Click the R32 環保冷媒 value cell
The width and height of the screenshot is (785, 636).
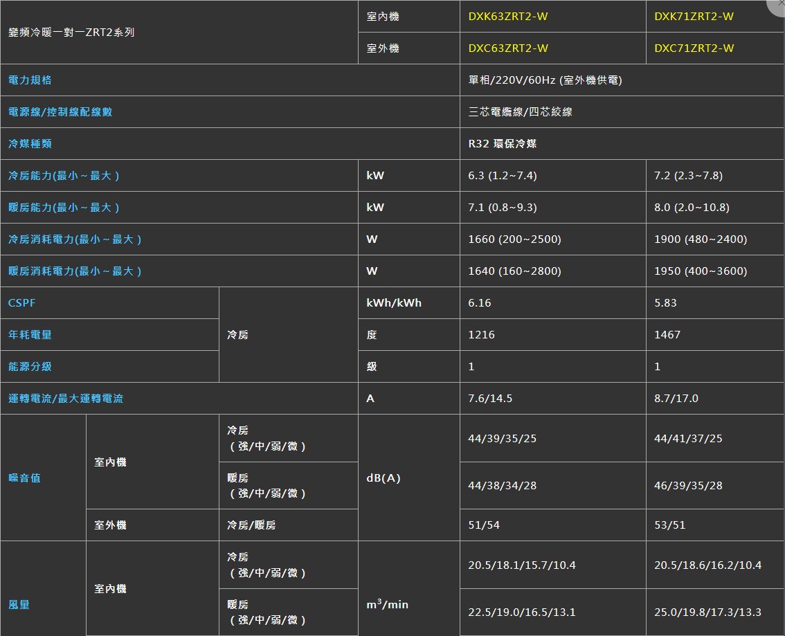[502, 144]
